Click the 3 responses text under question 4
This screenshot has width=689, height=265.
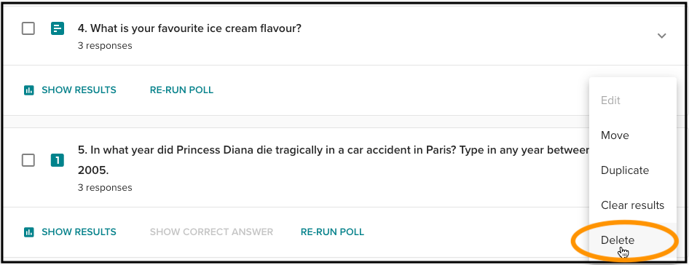point(105,46)
